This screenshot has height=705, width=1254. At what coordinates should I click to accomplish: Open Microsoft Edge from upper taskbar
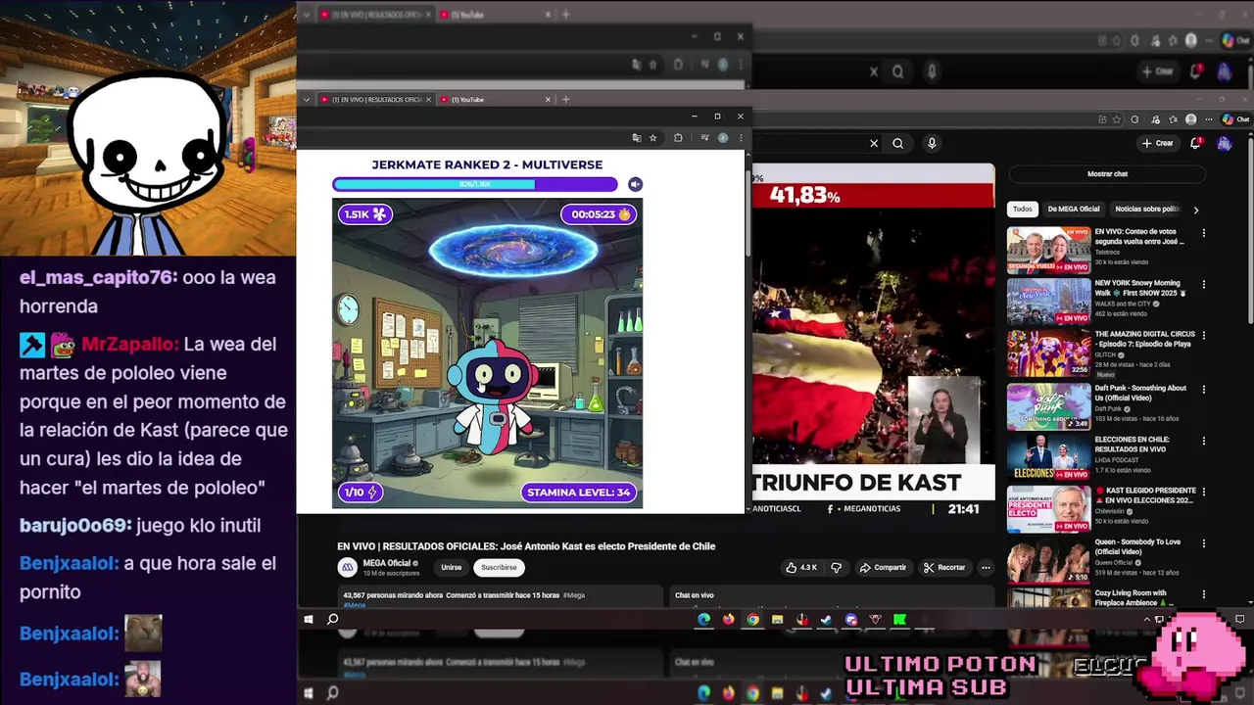click(703, 619)
